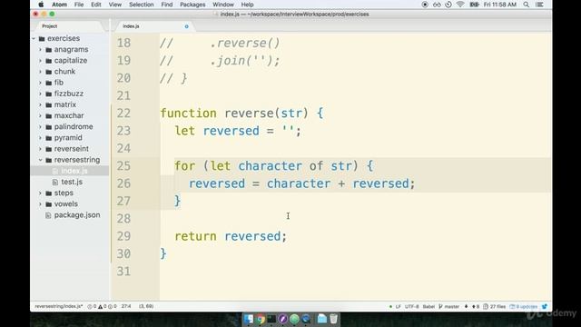This screenshot has width=581, height=327.
Task: Collapse the reversestring folder
Action: pyautogui.click(x=40, y=160)
